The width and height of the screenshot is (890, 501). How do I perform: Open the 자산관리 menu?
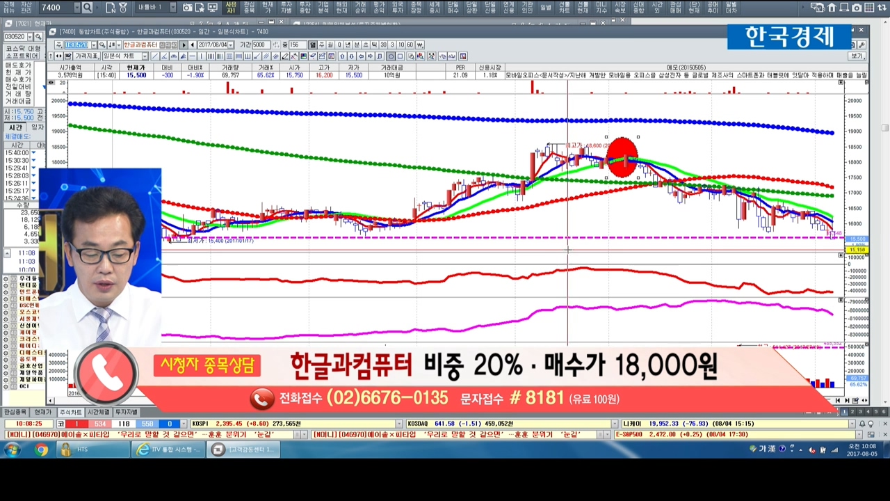[26, 8]
